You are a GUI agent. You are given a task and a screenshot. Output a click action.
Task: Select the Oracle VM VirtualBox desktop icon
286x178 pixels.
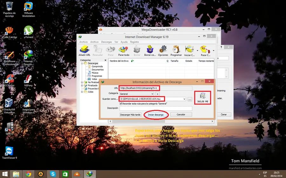pos(9,106)
